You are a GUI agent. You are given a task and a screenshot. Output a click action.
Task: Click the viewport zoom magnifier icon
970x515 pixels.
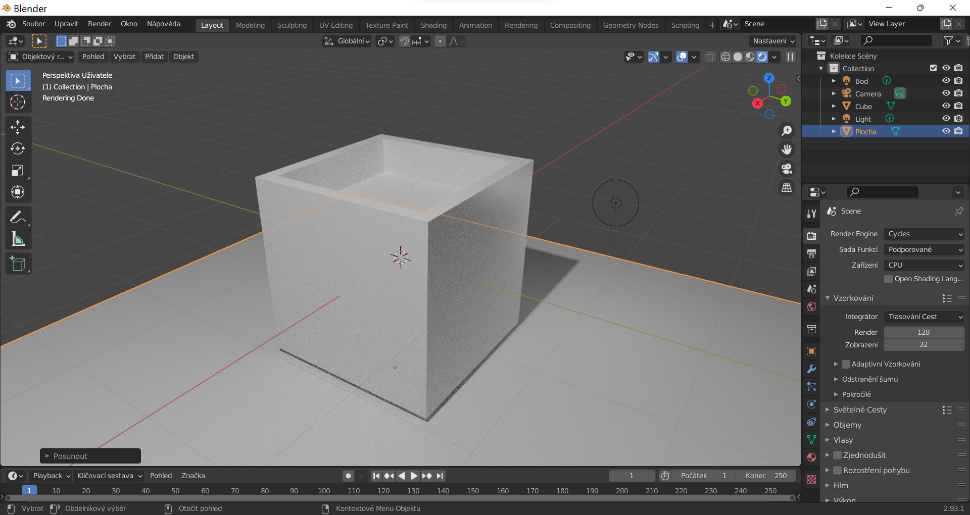787,131
